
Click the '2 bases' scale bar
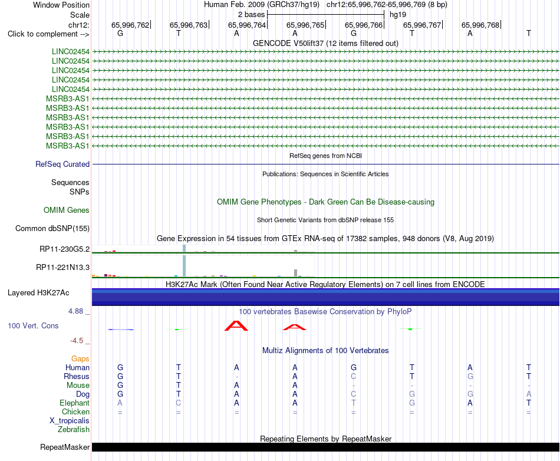(326, 15)
